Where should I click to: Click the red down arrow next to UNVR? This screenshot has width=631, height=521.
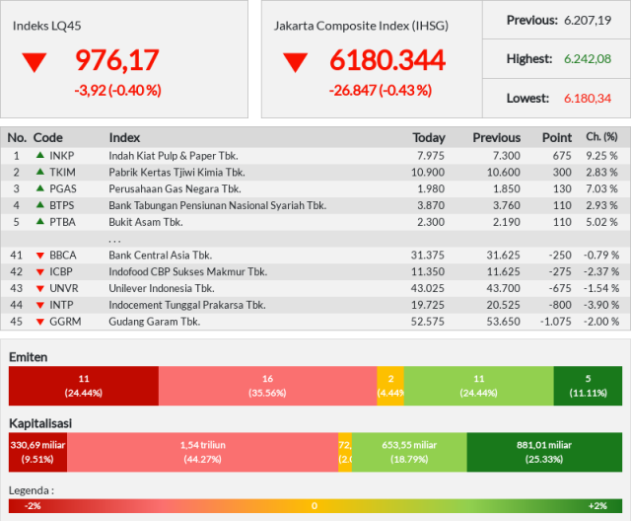[40, 289]
